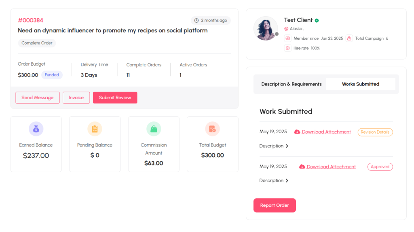Click the Total Budget document icon
Screen dimensions: 414x232
[x=213, y=129]
